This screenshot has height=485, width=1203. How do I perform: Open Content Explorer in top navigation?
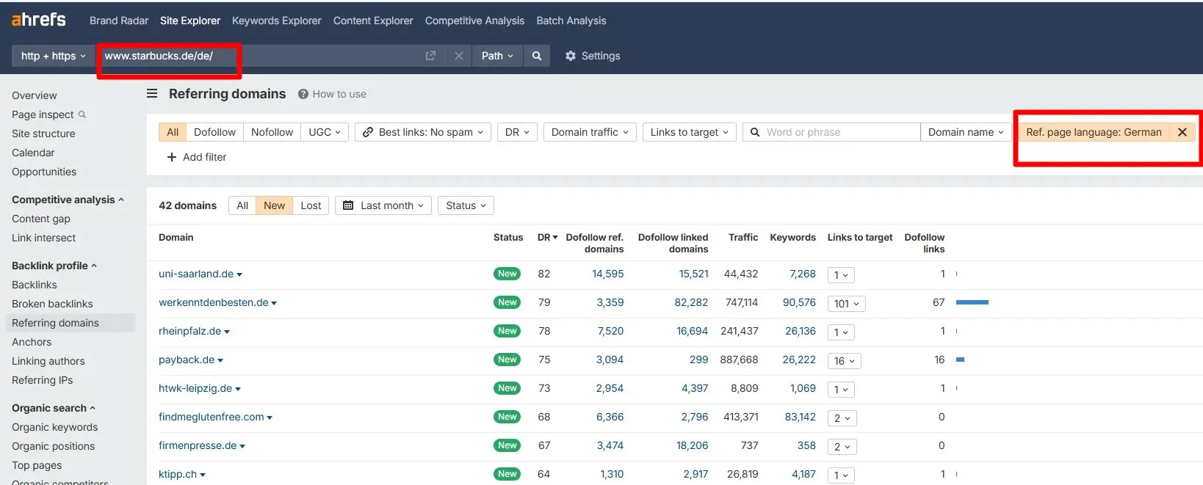pyautogui.click(x=373, y=21)
